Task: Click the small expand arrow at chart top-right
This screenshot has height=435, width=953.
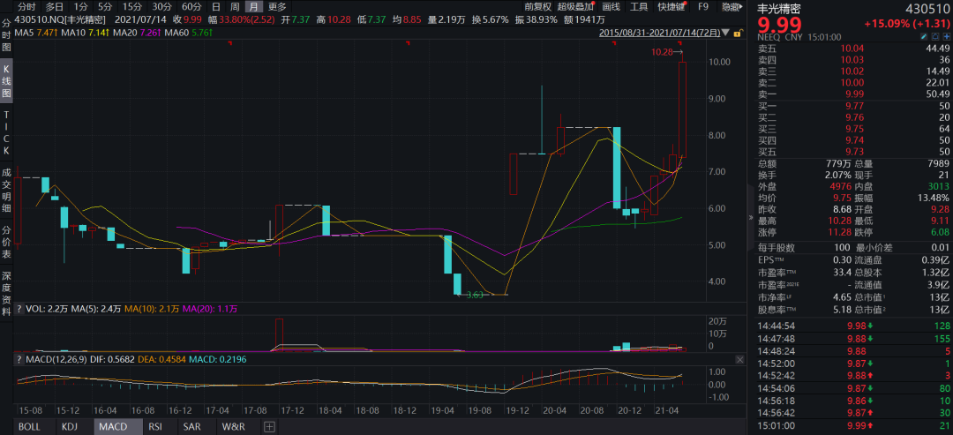Action: click(x=740, y=5)
